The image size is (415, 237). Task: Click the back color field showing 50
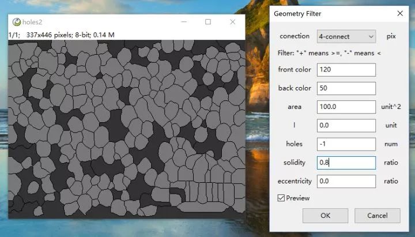coord(346,88)
